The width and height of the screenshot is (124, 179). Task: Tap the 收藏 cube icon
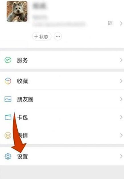click(x=8, y=81)
